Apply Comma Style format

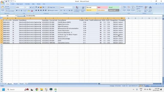point(67,10)
